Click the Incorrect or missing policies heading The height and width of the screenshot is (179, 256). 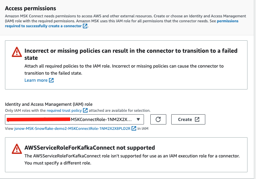pyautogui.click(x=131, y=51)
